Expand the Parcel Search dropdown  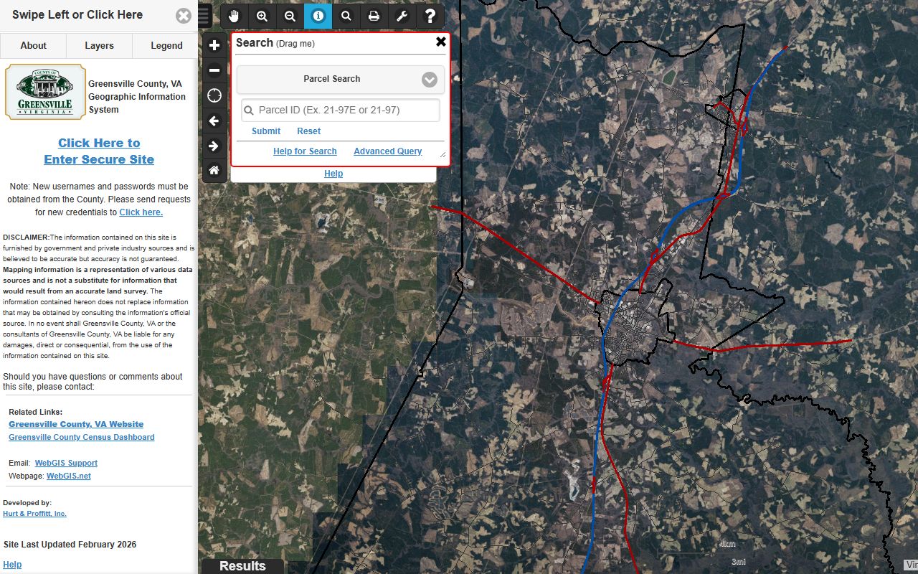(341, 79)
